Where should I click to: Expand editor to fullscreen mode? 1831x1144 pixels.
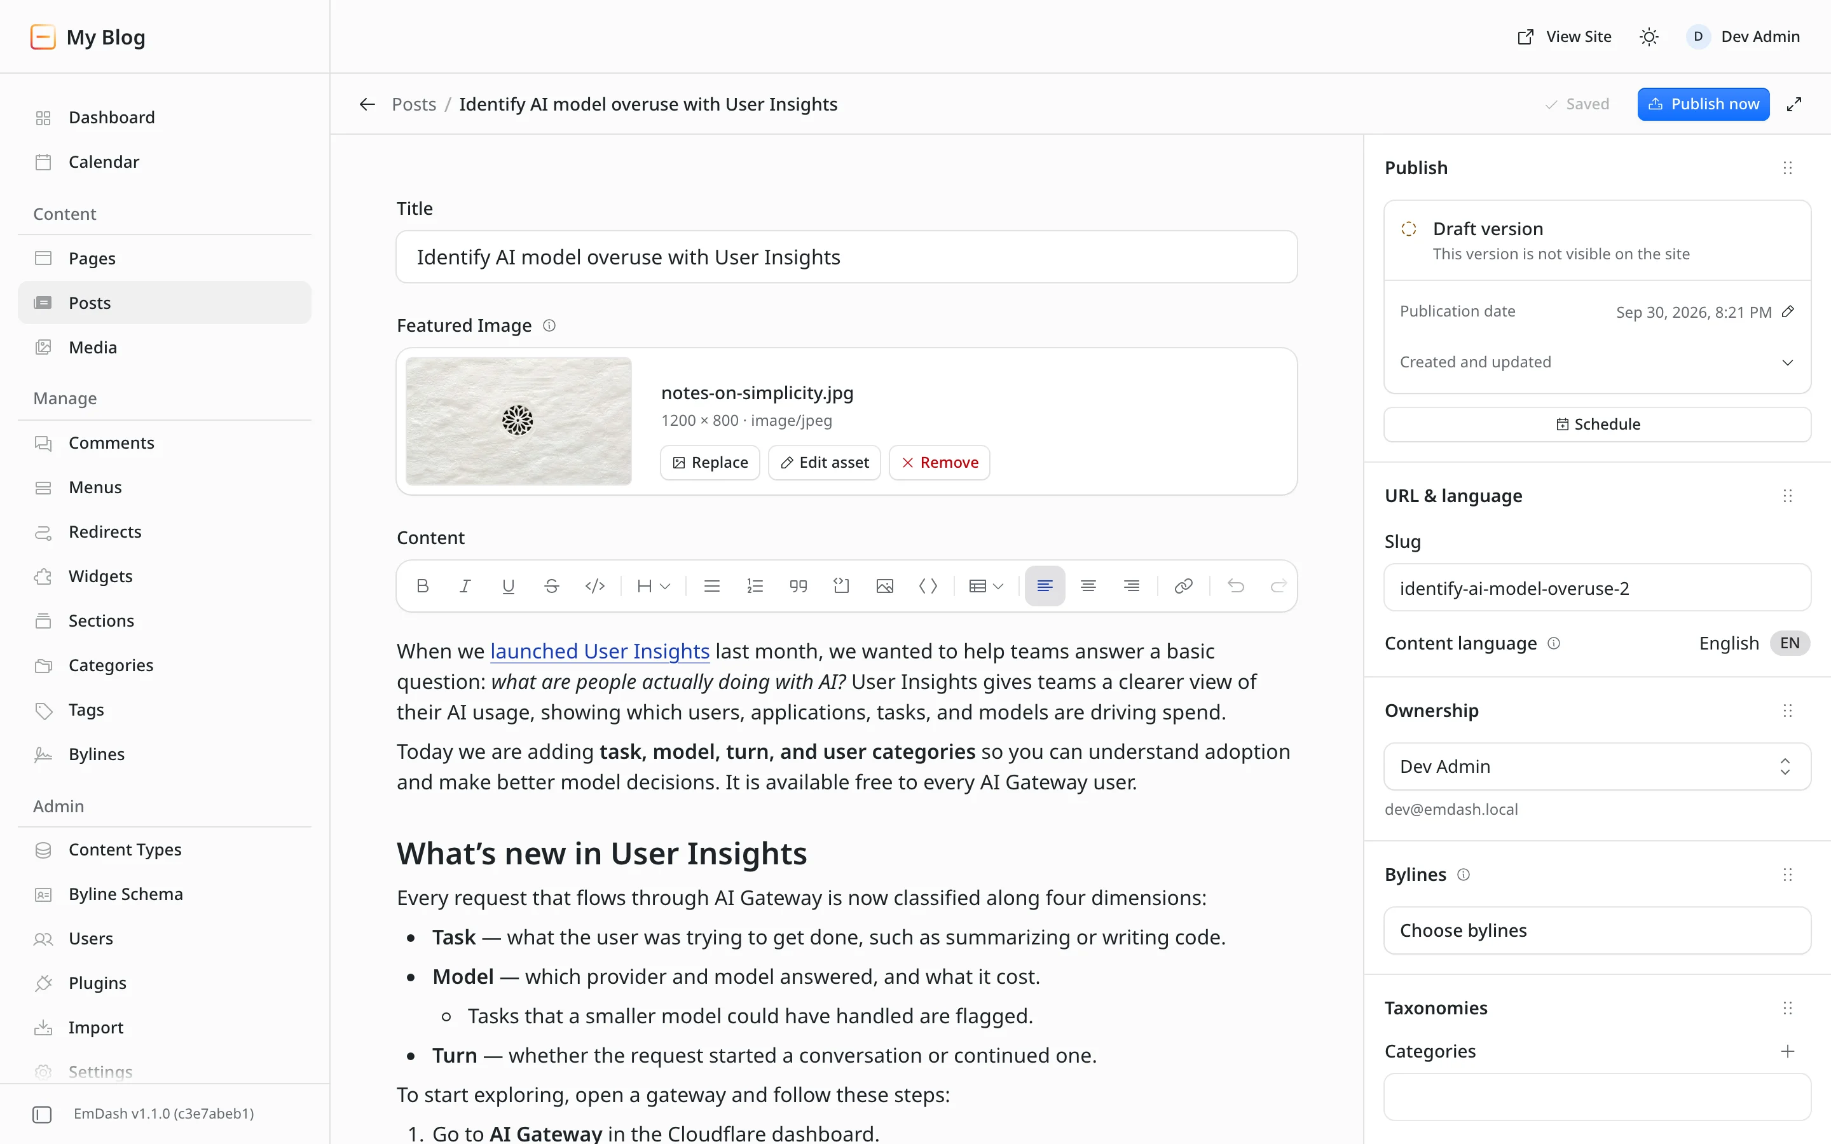pos(1794,104)
